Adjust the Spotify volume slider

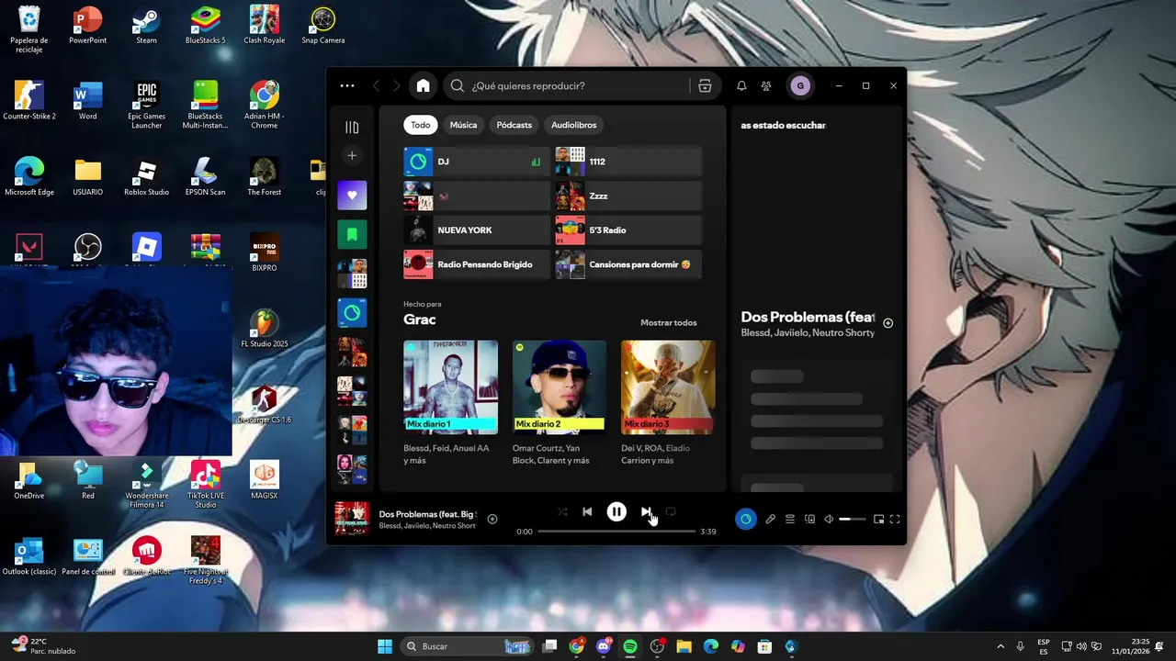pyautogui.click(x=852, y=520)
